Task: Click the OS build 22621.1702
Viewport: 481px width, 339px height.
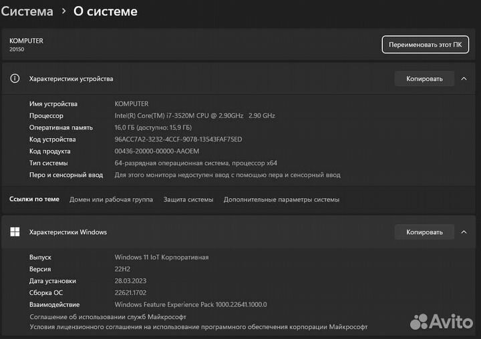Action: (130, 293)
